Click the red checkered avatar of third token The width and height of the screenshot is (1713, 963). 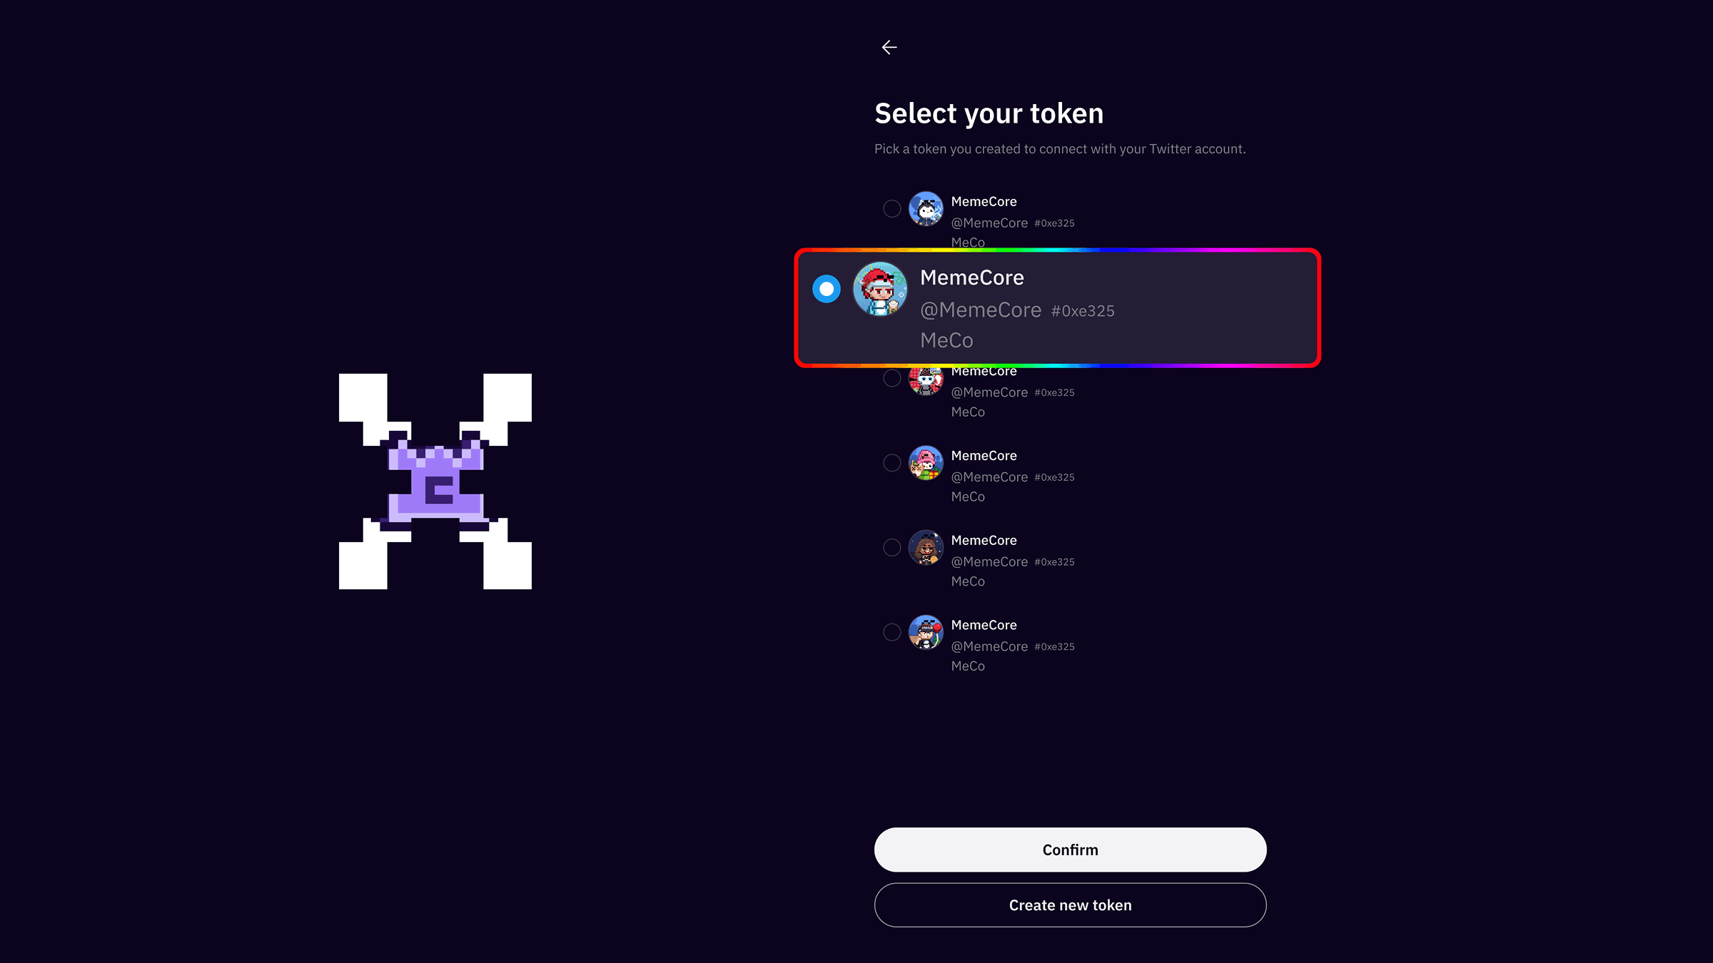point(926,381)
